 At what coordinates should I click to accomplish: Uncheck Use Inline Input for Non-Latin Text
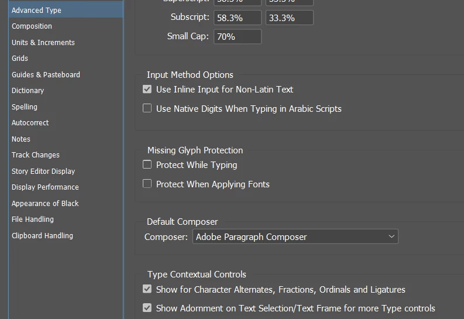pyautogui.click(x=147, y=89)
